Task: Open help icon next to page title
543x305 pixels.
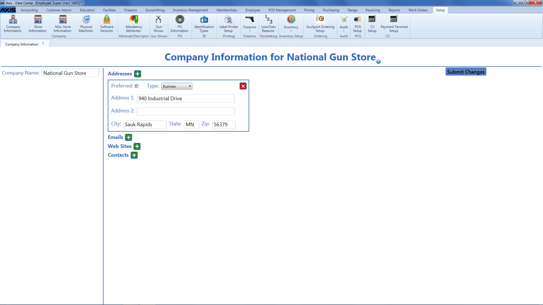Action: click(x=378, y=62)
